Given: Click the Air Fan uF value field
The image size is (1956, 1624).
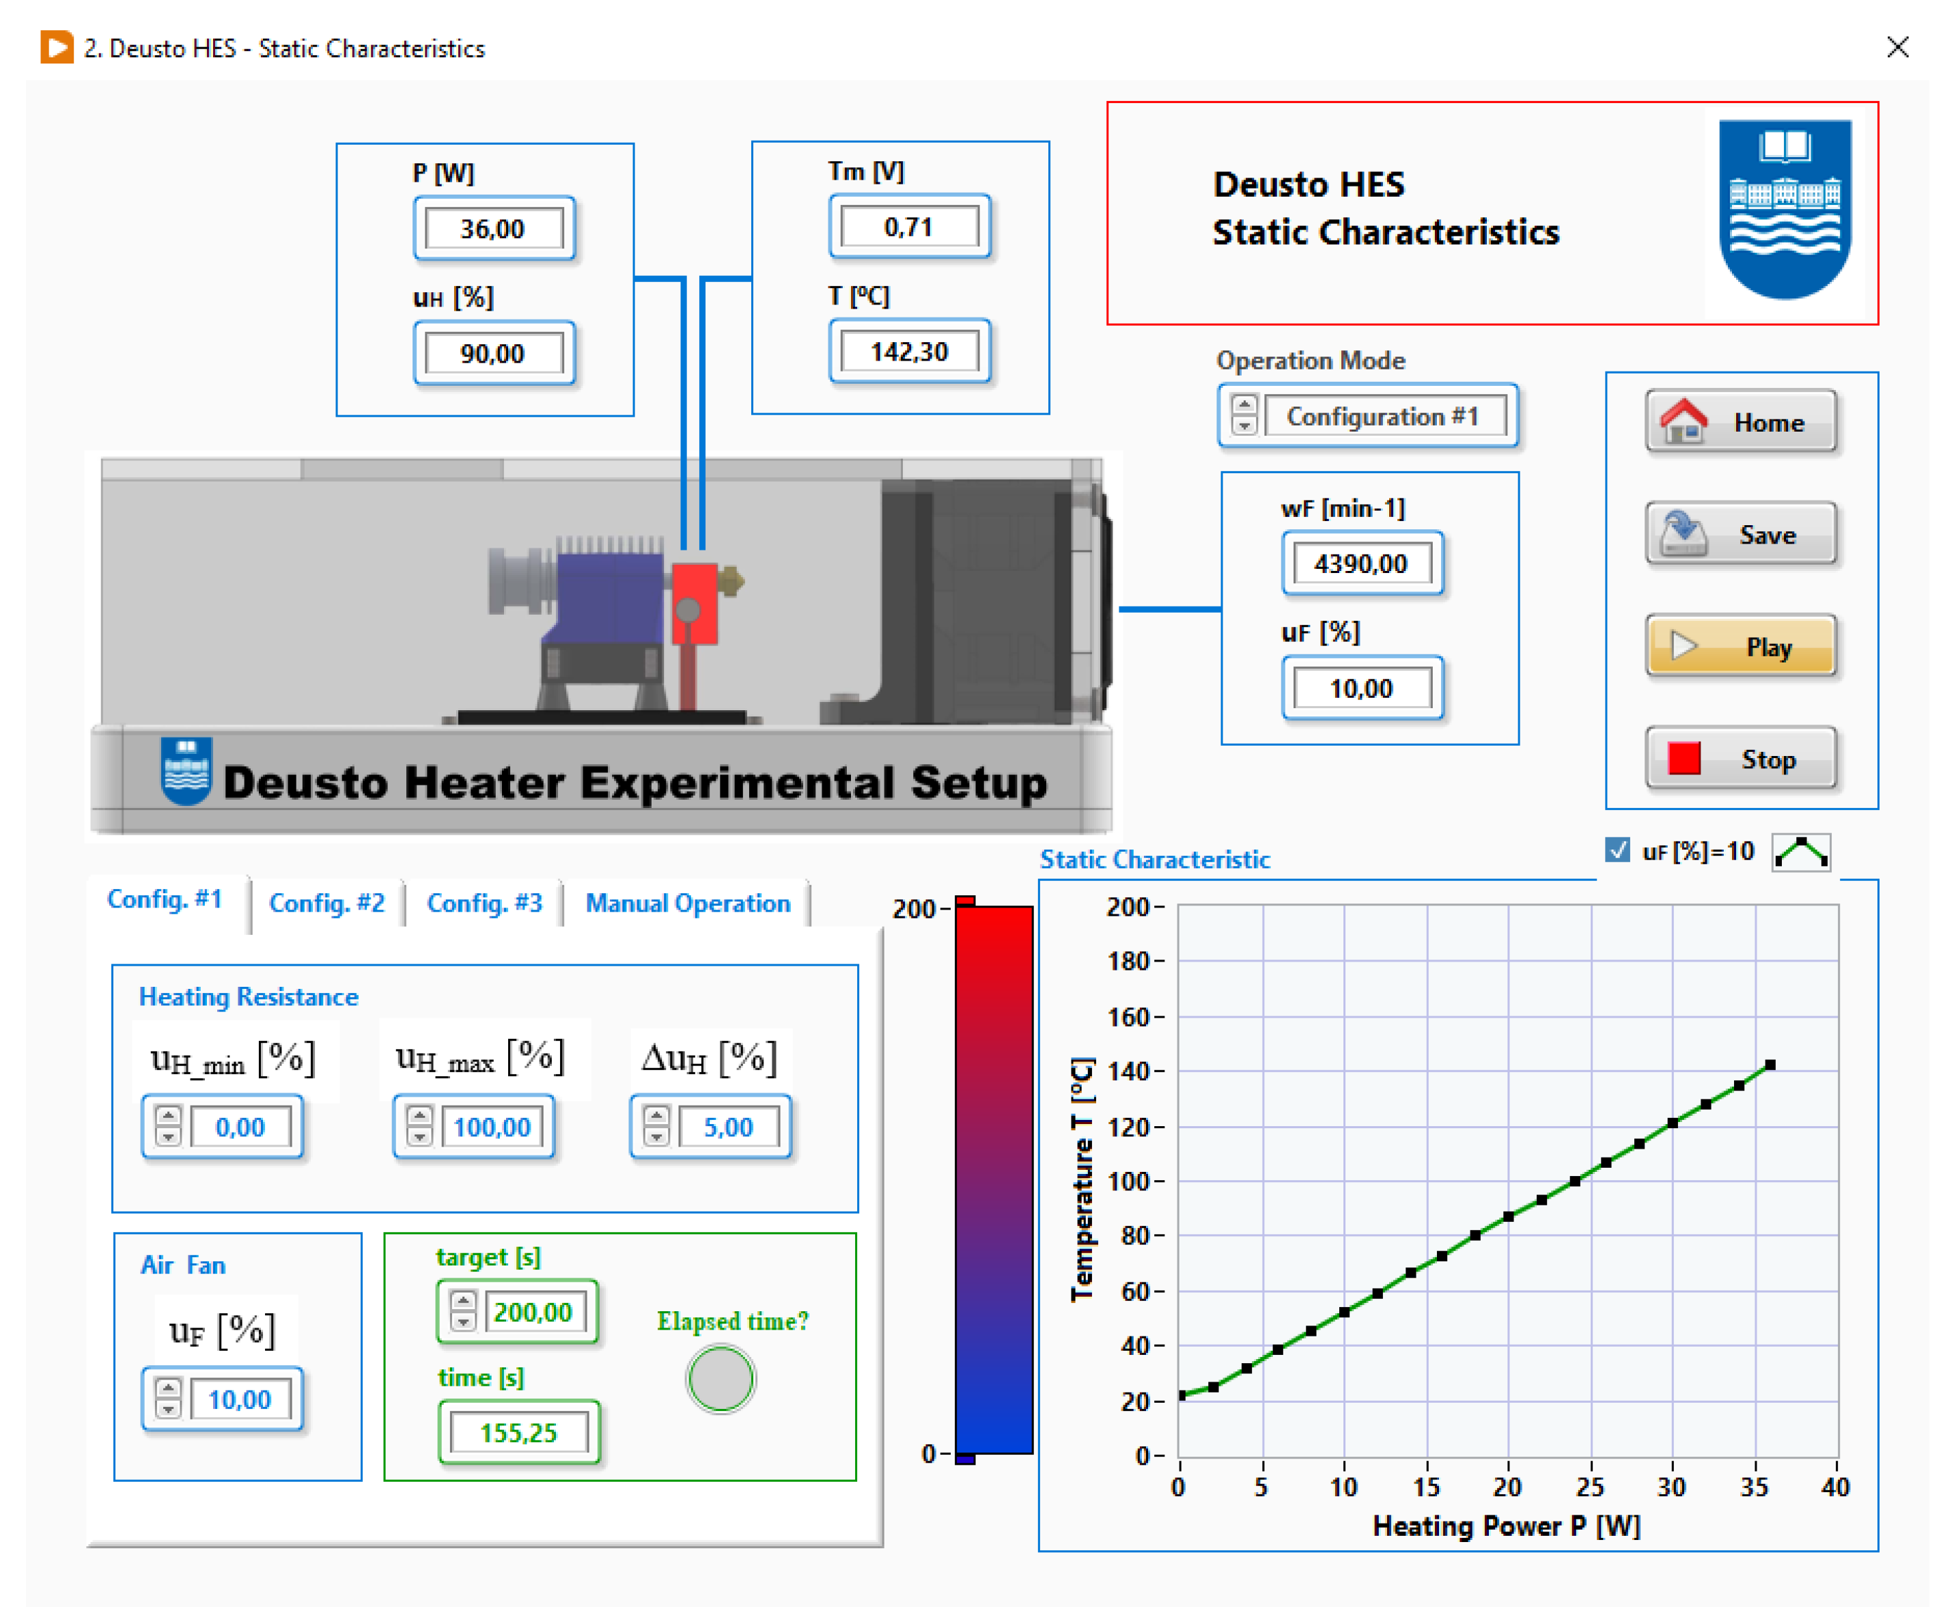Looking at the screenshot, I should (x=240, y=1399).
